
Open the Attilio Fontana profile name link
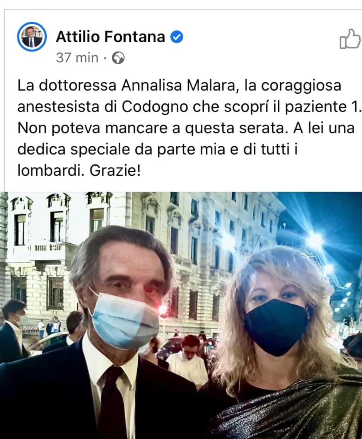(x=110, y=37)
